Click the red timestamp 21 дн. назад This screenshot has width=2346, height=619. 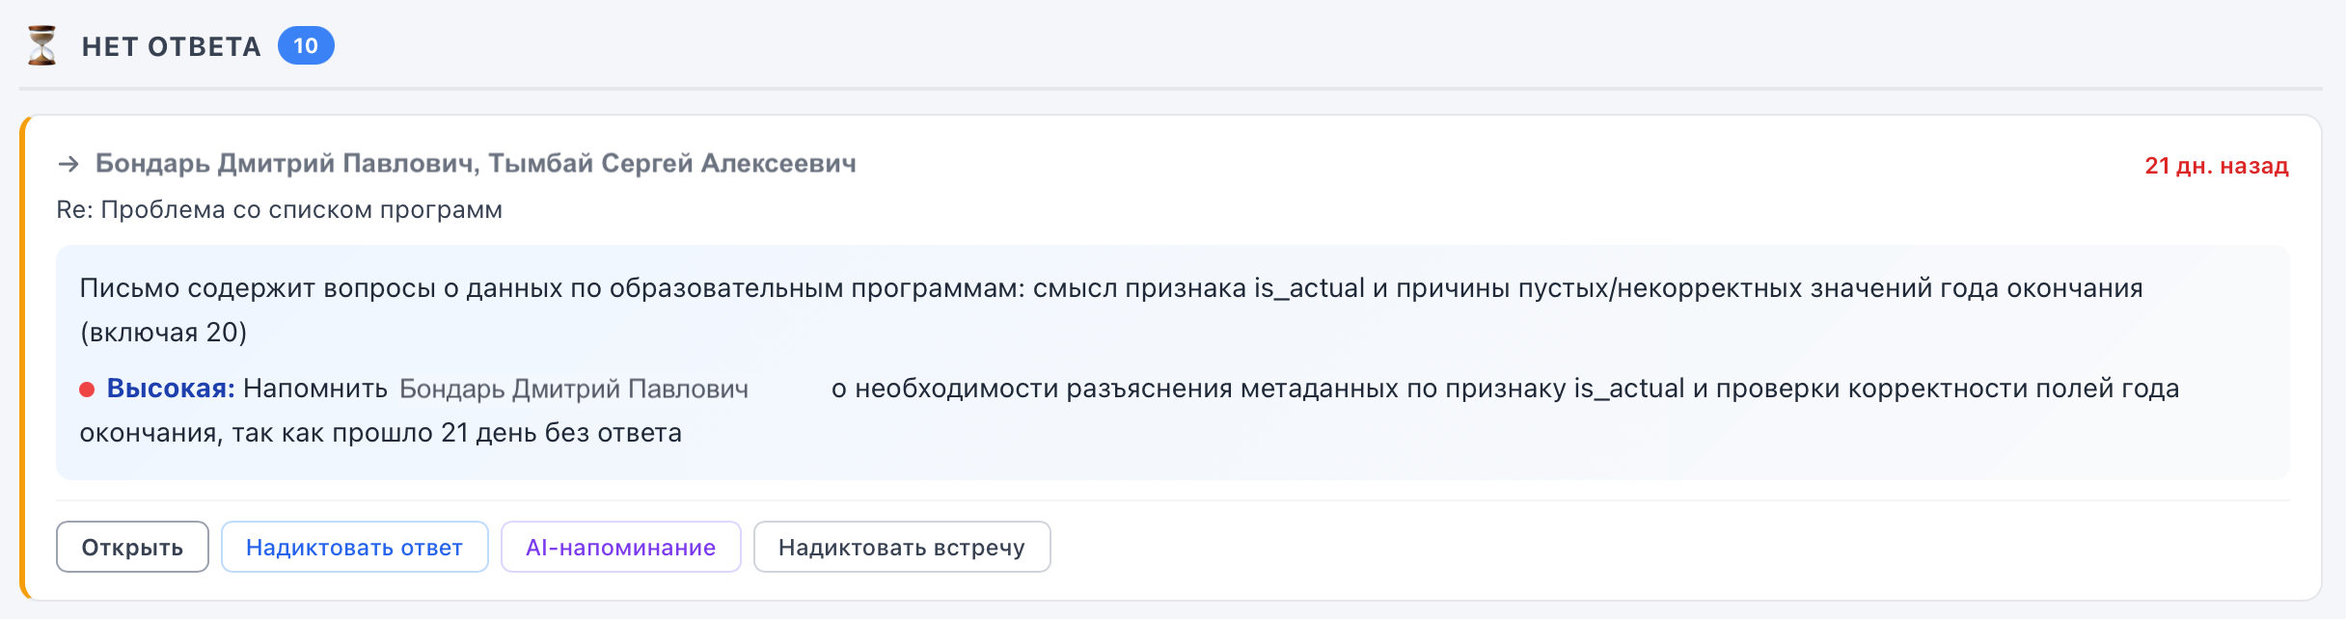(x=2215, y=166)
